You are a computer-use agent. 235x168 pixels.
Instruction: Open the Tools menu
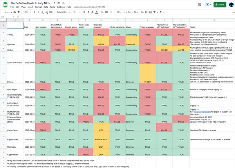click(x=52, y=7)
